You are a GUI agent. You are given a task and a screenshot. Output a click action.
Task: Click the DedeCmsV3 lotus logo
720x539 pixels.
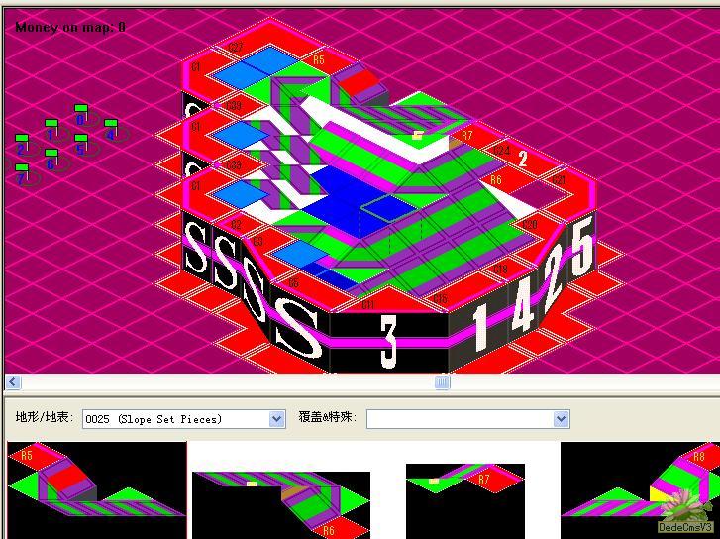(685, 511)
